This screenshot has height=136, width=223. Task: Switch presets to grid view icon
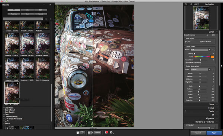click(51, 19)
